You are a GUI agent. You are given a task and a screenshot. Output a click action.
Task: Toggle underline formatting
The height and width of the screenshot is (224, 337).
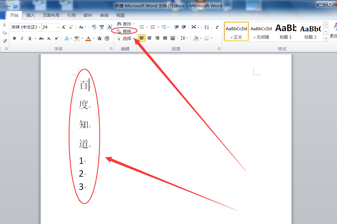[30, 38]
